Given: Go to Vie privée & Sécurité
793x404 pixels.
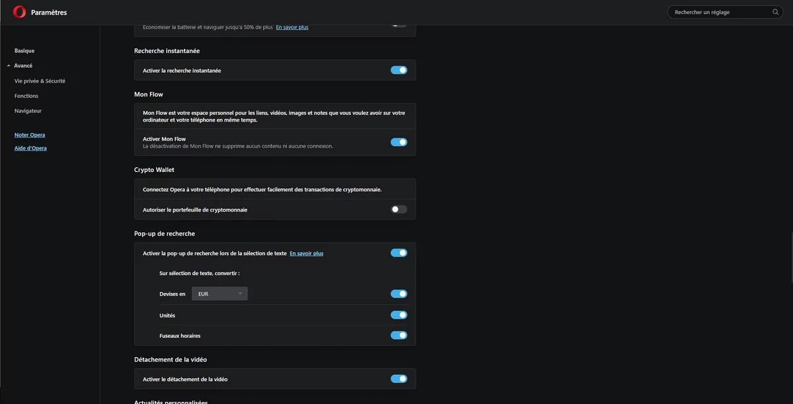Looking at the screenshot, I should tap(40, 81).
